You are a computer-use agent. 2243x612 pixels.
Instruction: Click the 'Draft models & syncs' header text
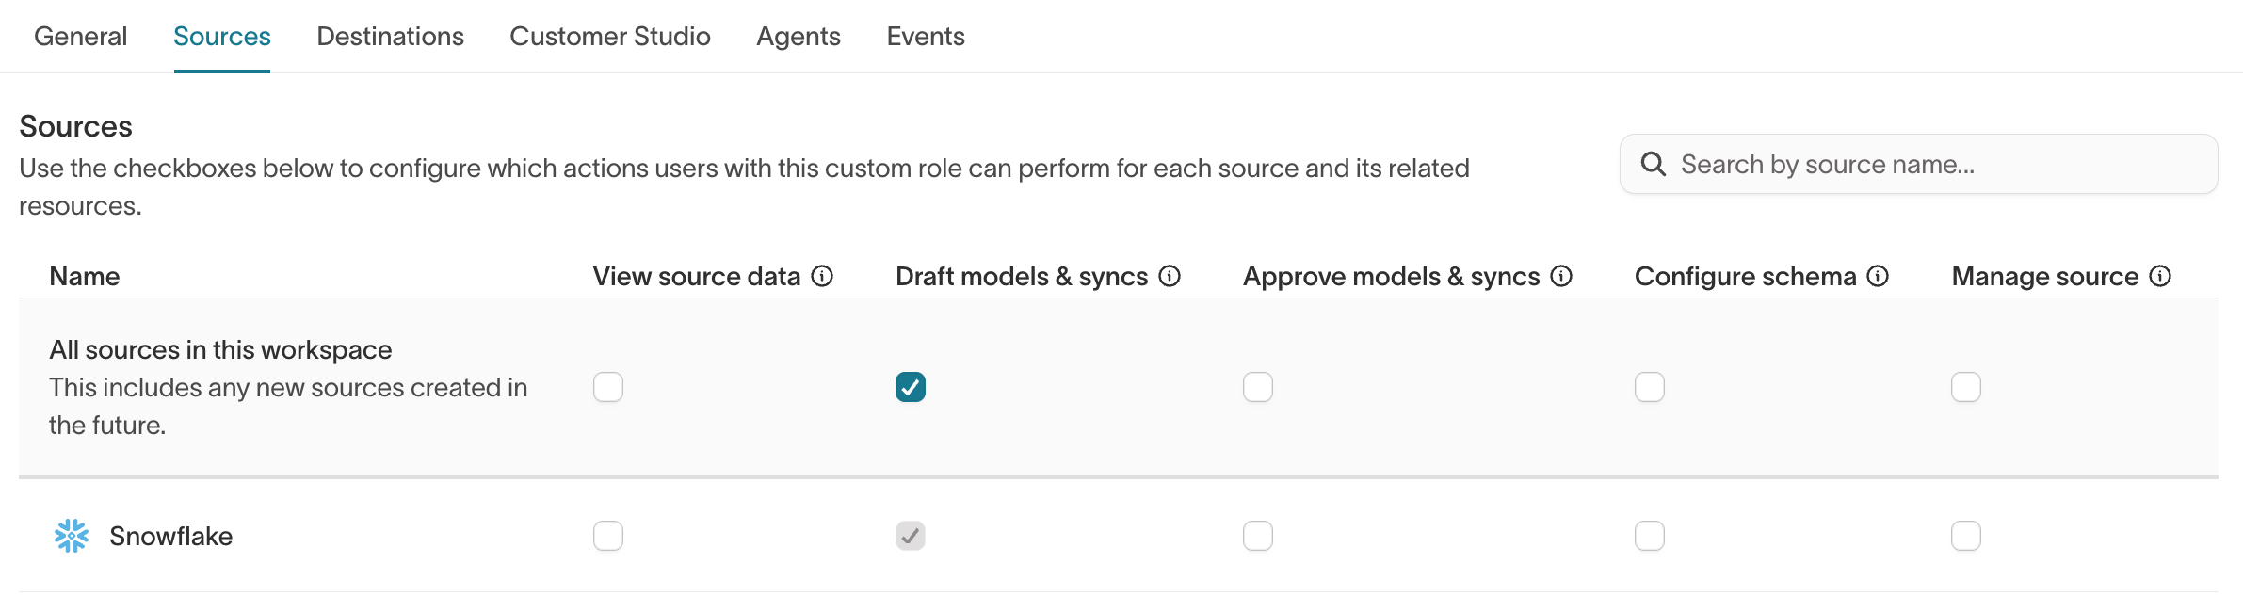1022,276
